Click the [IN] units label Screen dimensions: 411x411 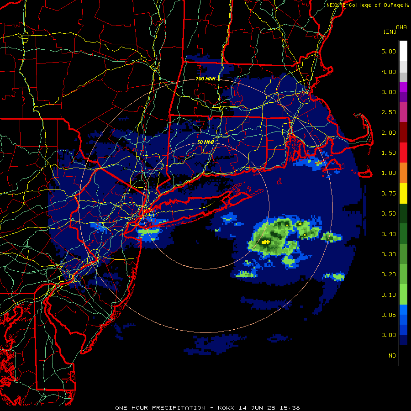click(390, 32)
